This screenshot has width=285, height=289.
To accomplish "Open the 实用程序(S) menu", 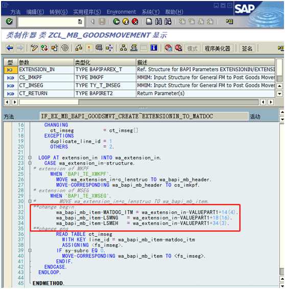I will (x=87, y=12).
